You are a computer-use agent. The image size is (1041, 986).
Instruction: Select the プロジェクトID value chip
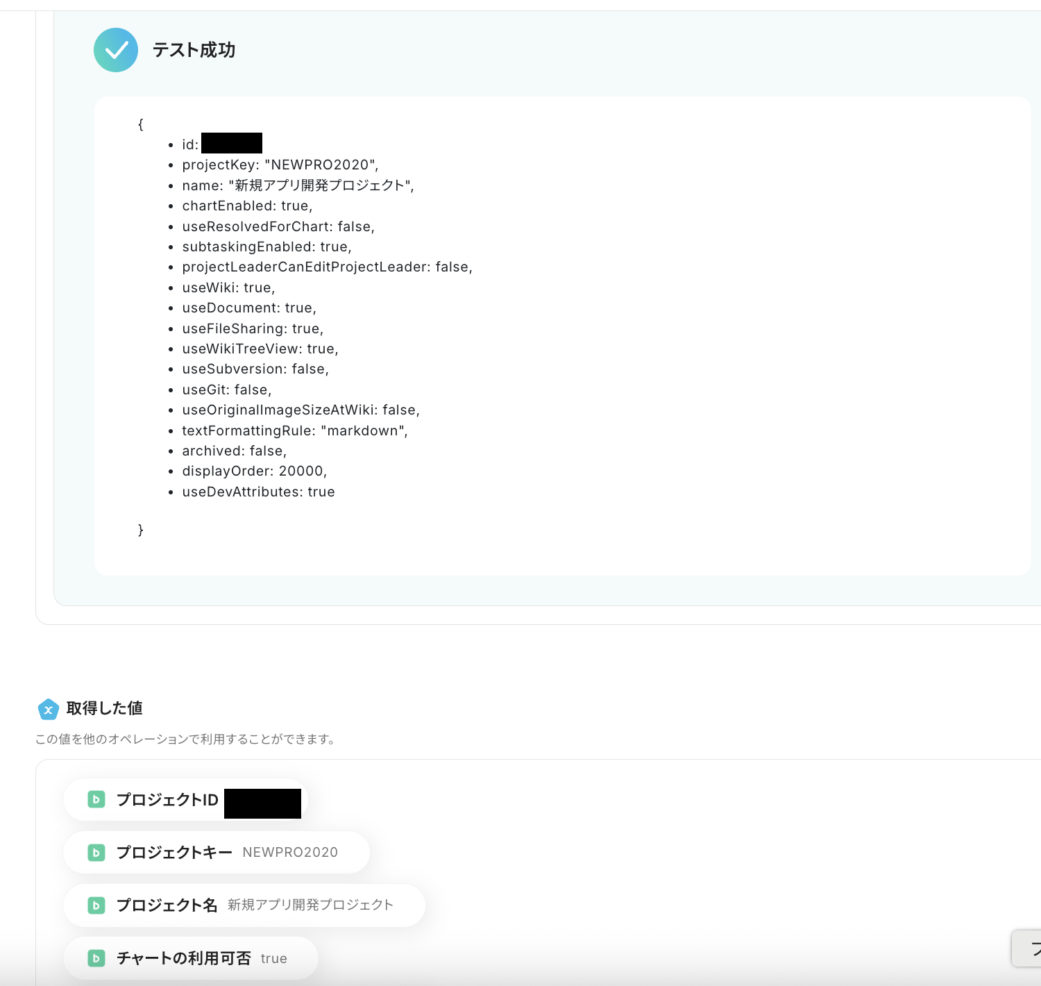(185, 800)
